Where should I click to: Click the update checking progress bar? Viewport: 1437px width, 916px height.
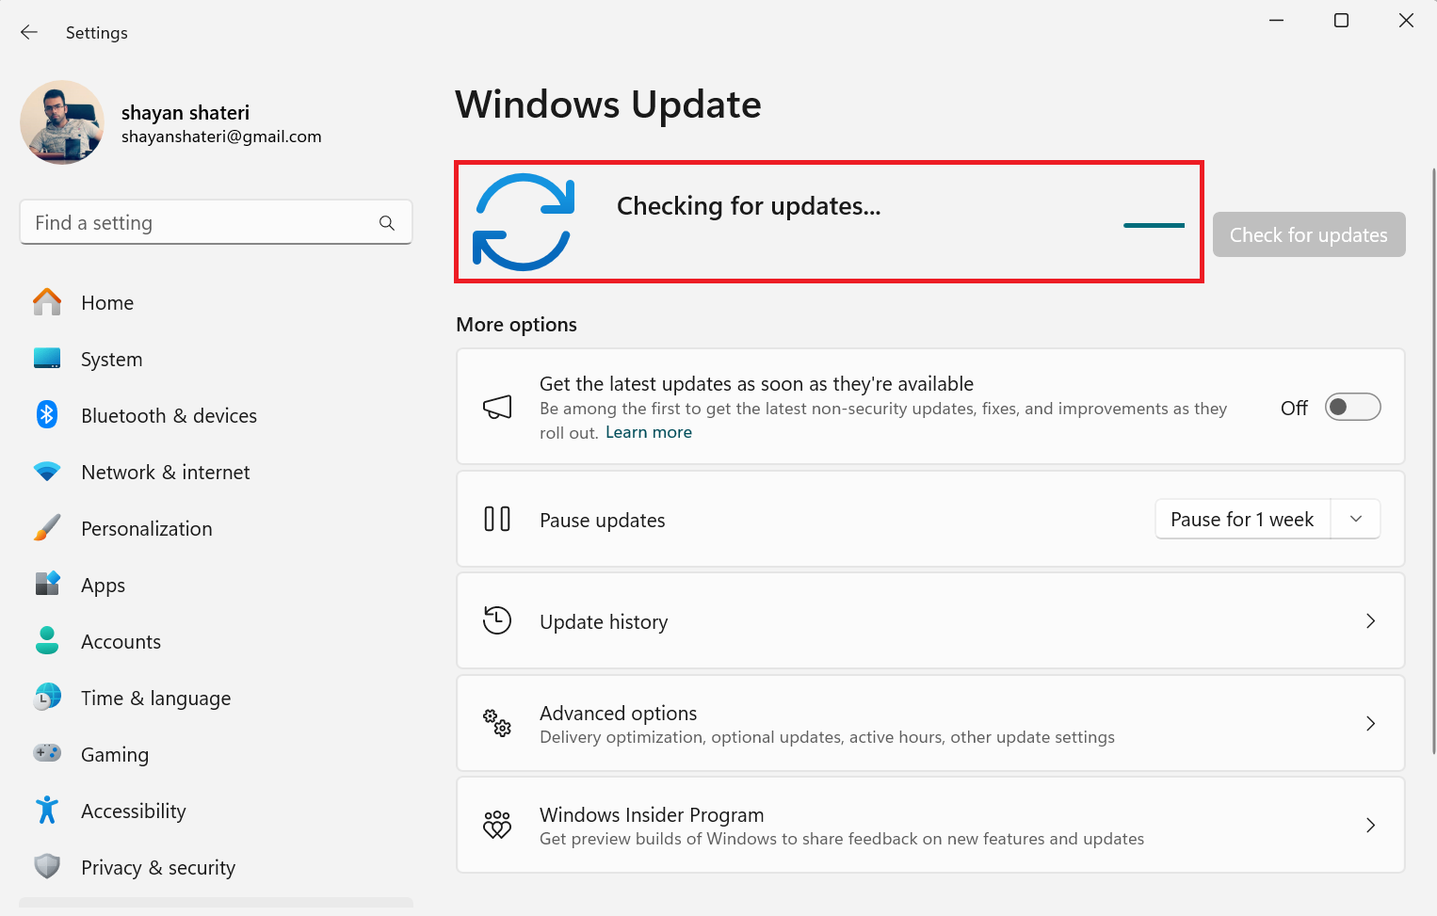pyautogui.click(x=1154, y=225)
